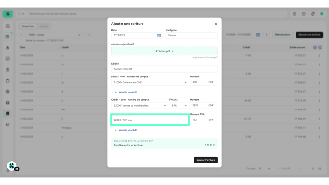Open the bank building icon in the sidebar

point(8,103)
